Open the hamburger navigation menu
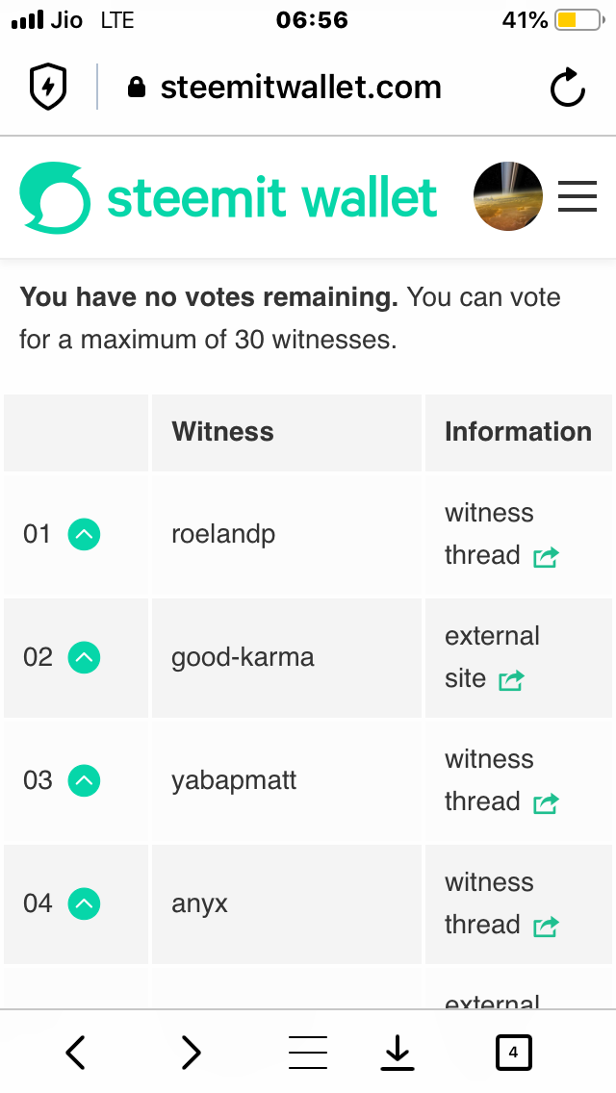The height and width of the screenshot is (1093, 616). (x=577, y=196)
